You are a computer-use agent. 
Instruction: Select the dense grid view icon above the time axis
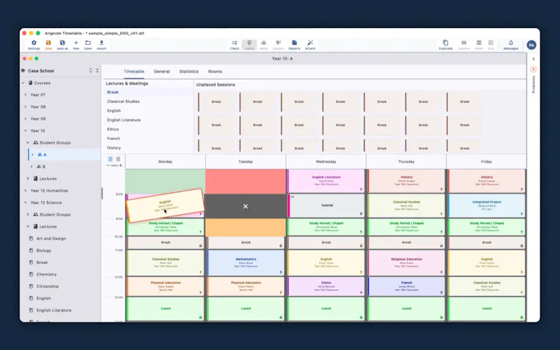(x=118, y=159)
